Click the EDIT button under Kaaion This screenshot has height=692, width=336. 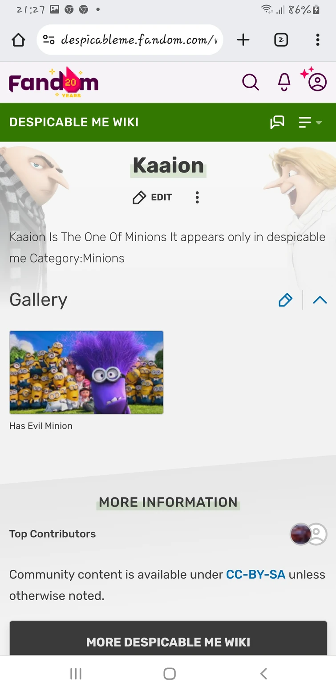(152, 198)
